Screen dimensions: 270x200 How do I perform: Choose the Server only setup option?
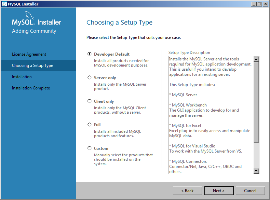89,77
